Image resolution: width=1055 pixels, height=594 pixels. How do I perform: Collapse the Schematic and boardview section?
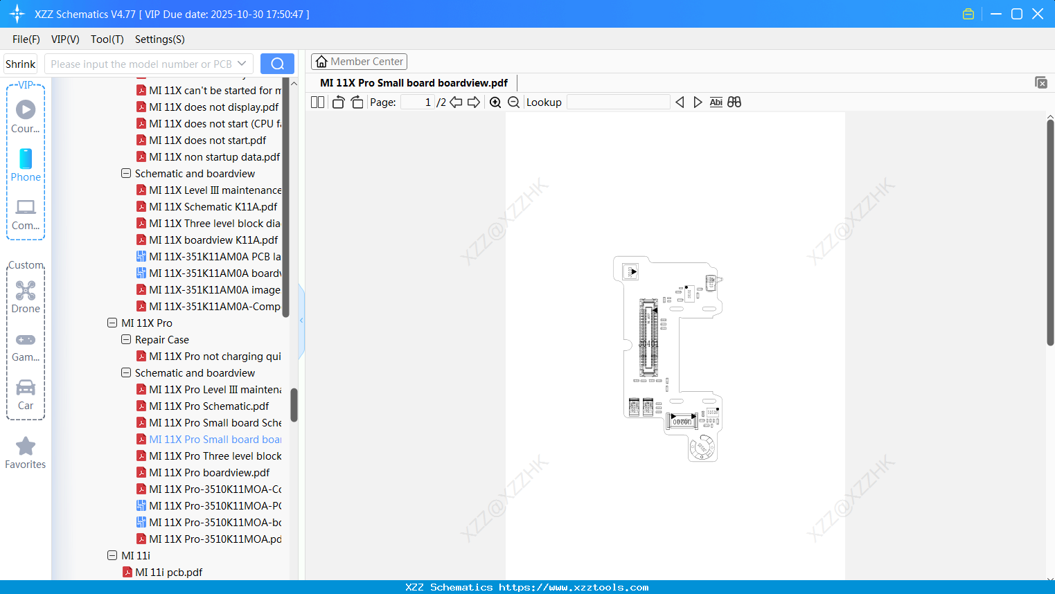click(126, 372)
